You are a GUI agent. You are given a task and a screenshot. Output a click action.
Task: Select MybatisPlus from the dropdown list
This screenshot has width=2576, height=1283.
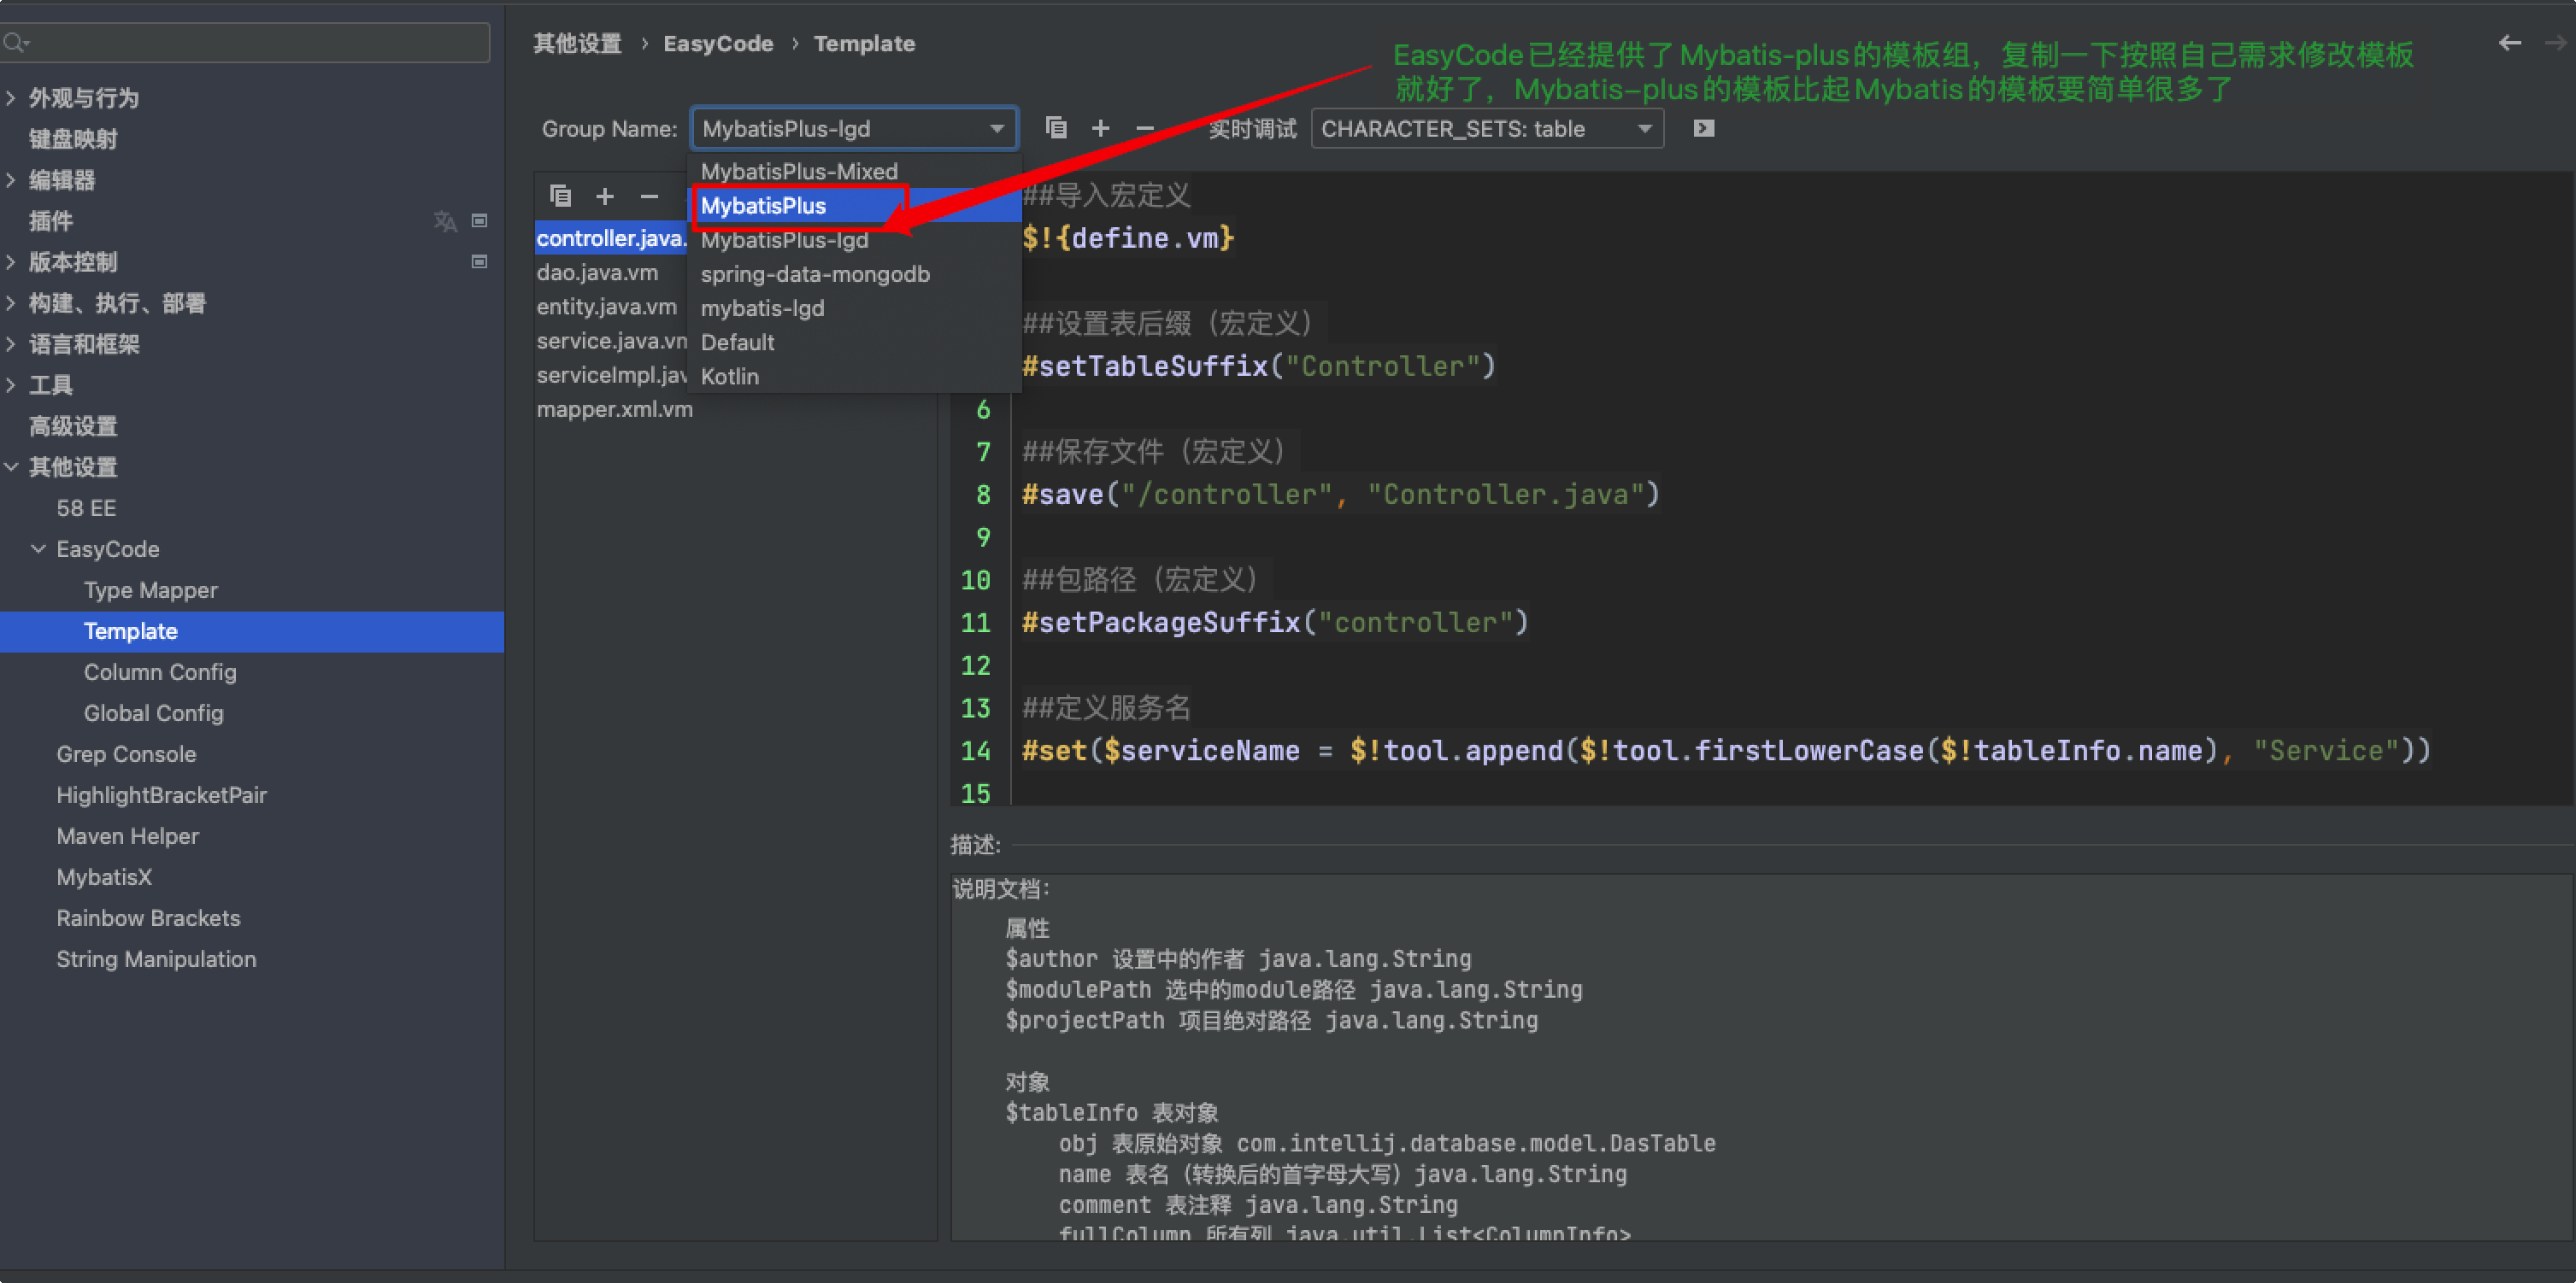(x=763, y=206)
